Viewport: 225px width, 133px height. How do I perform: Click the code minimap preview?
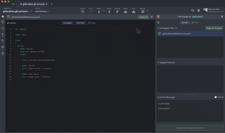click(139, 31)
